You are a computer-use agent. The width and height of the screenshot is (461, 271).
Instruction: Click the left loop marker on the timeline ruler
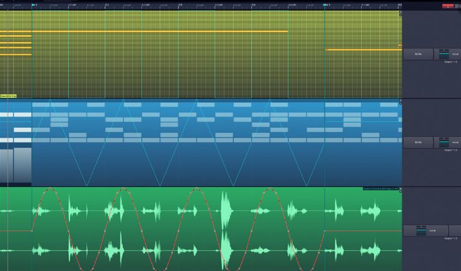tap(33, 5)
